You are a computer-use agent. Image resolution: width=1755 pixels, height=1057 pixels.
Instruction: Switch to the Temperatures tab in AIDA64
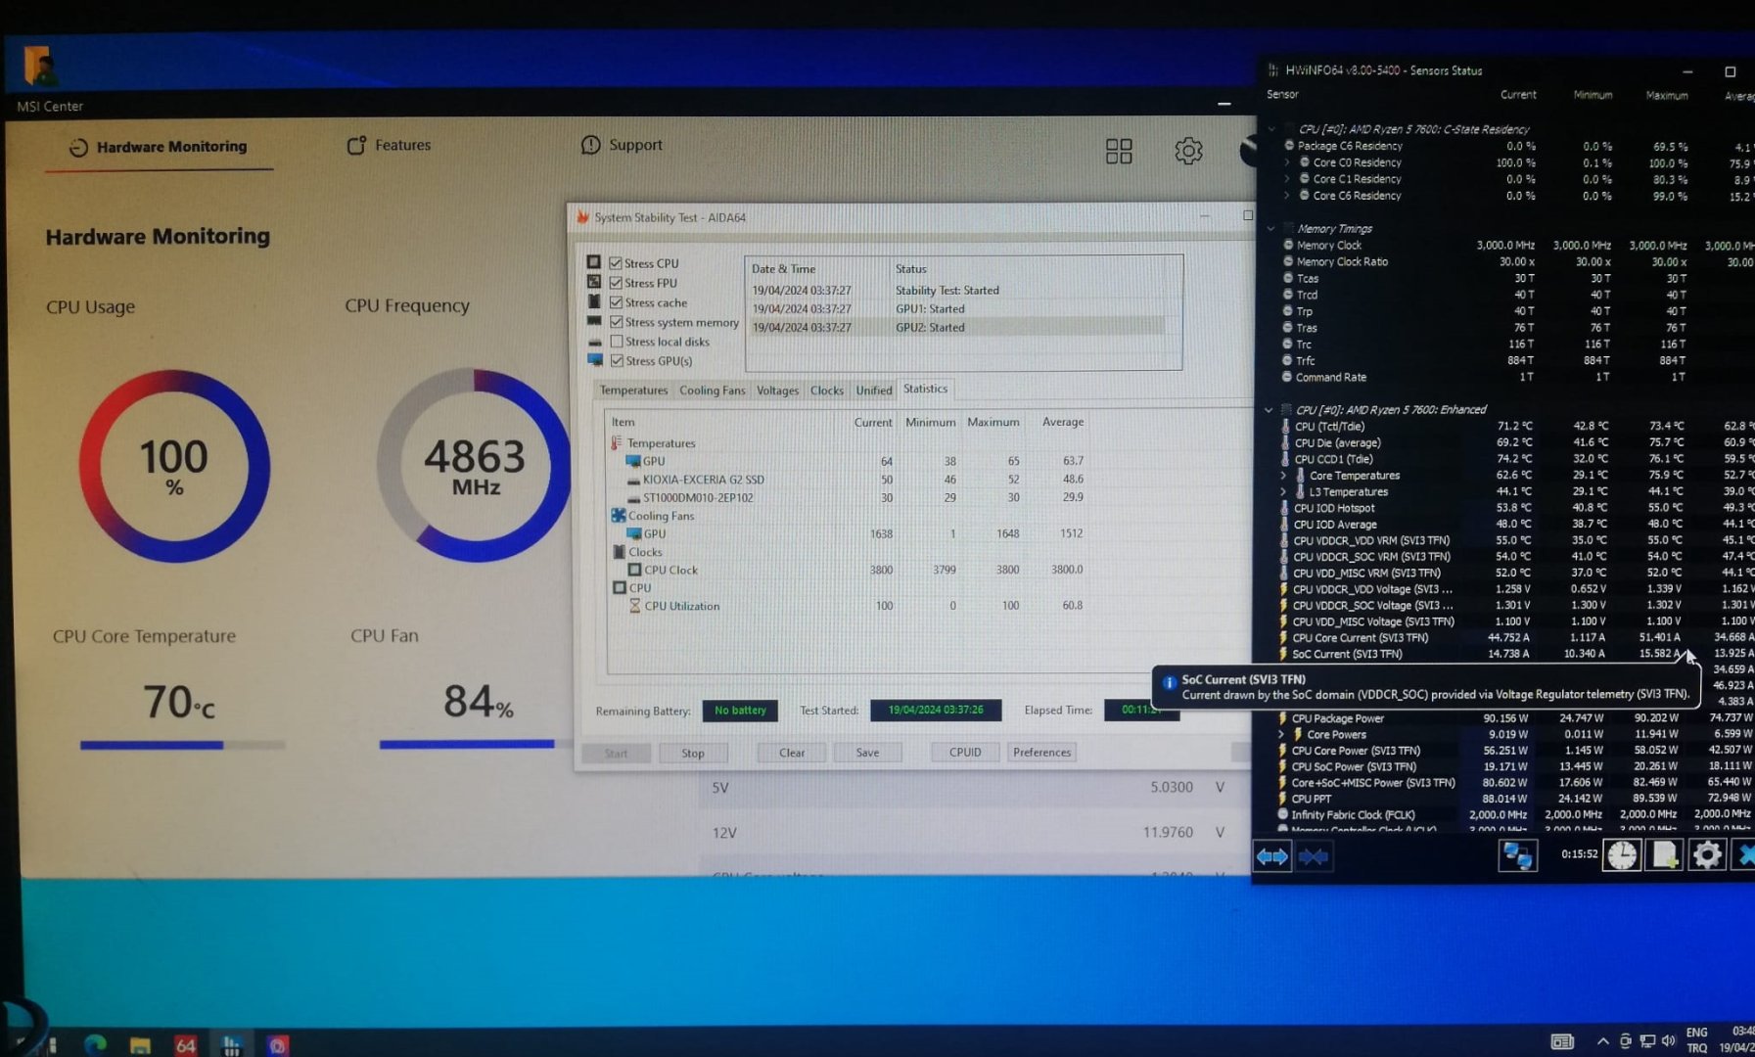[x=633, y=391]
